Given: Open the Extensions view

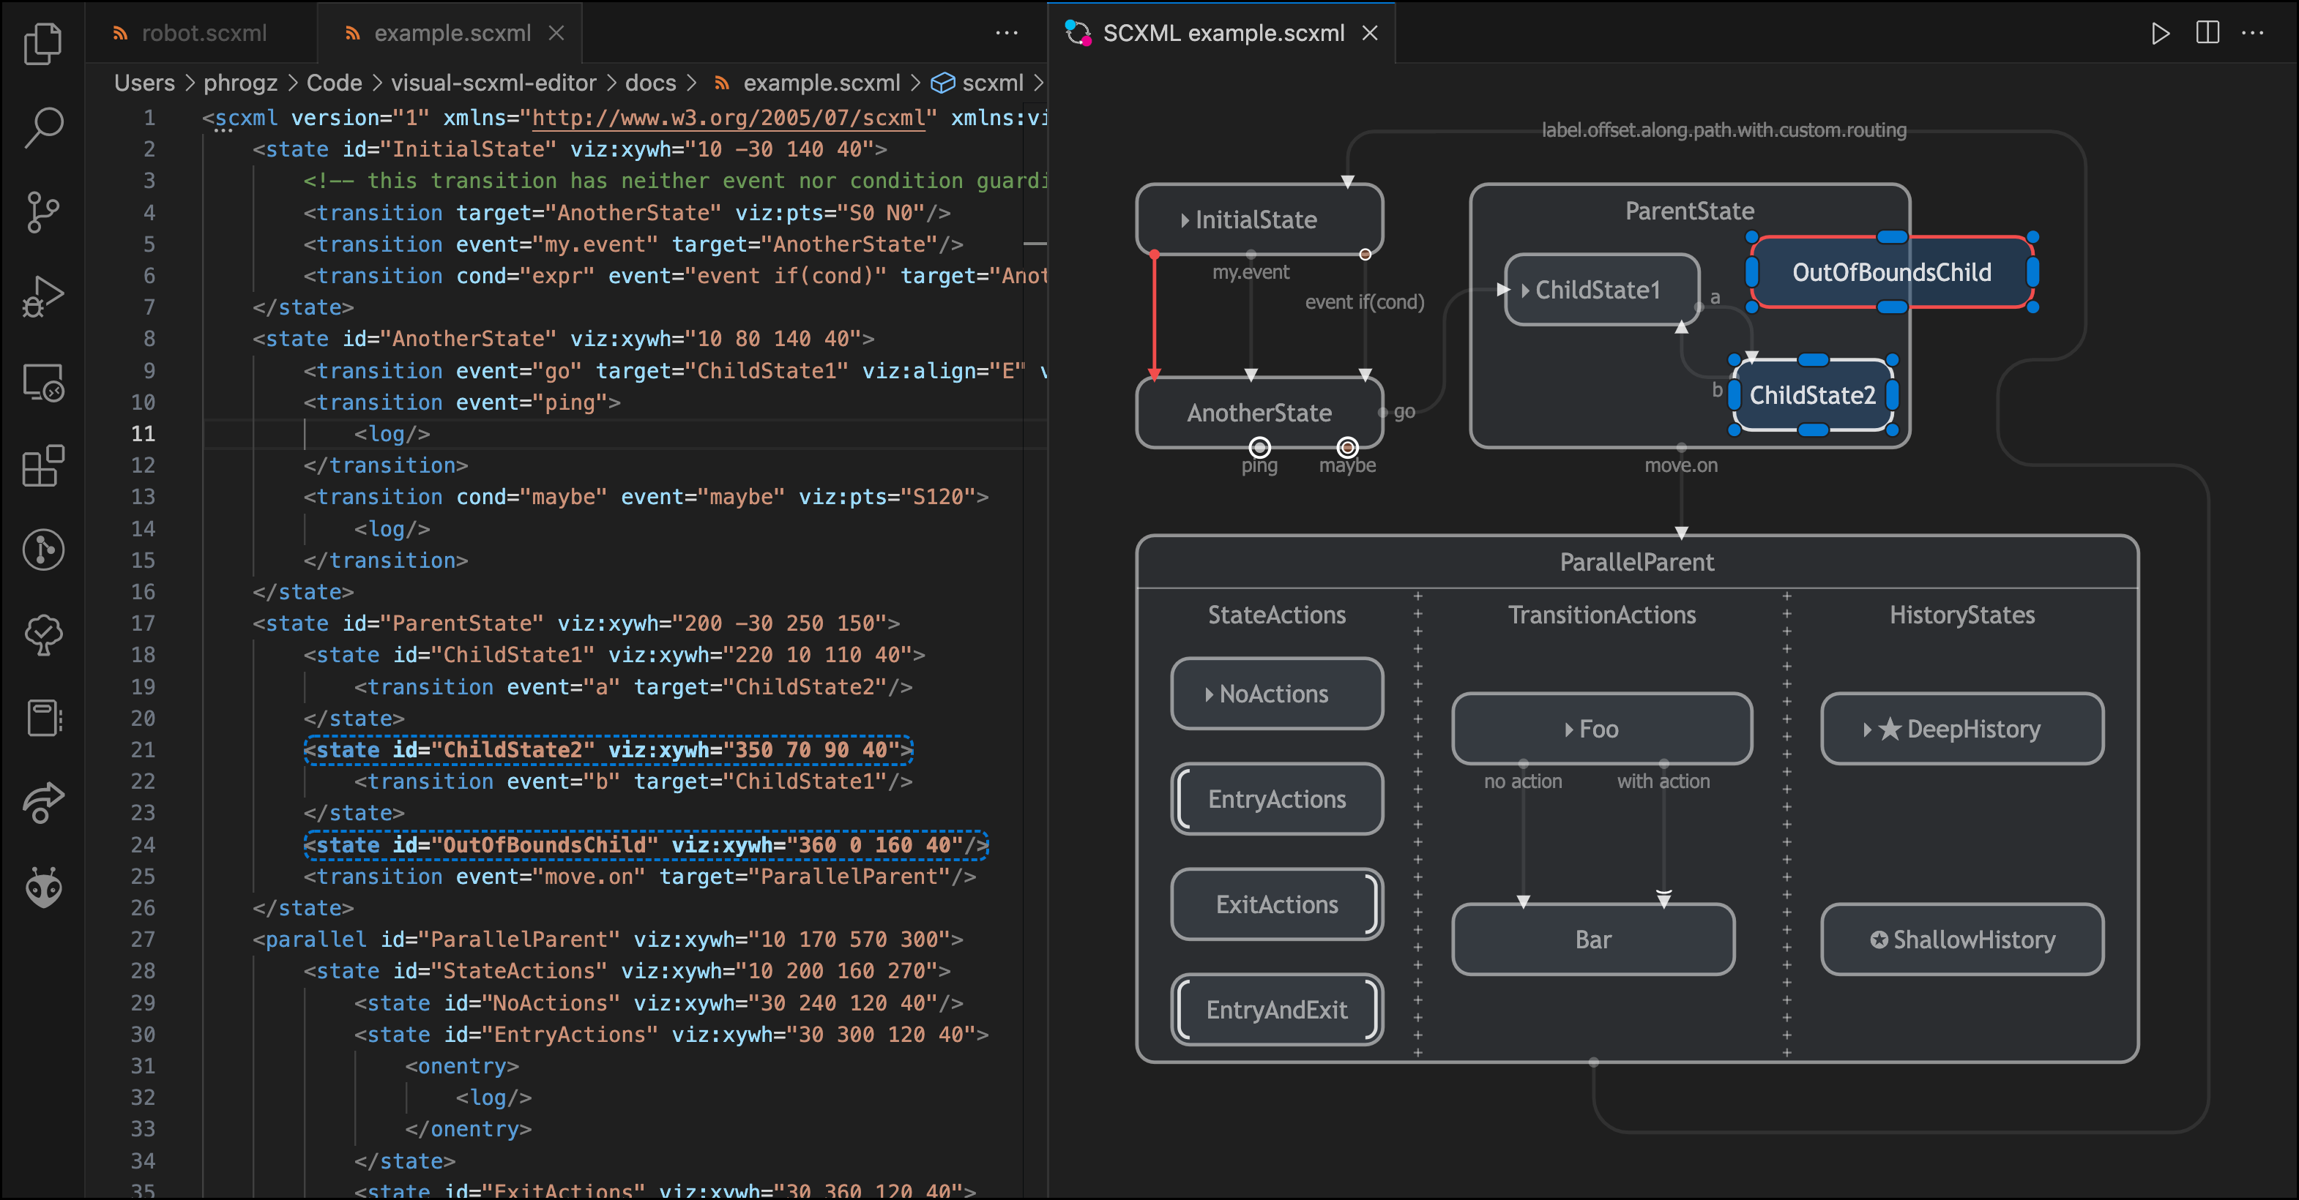Looking at the screenshot, I should coord(43,465).
